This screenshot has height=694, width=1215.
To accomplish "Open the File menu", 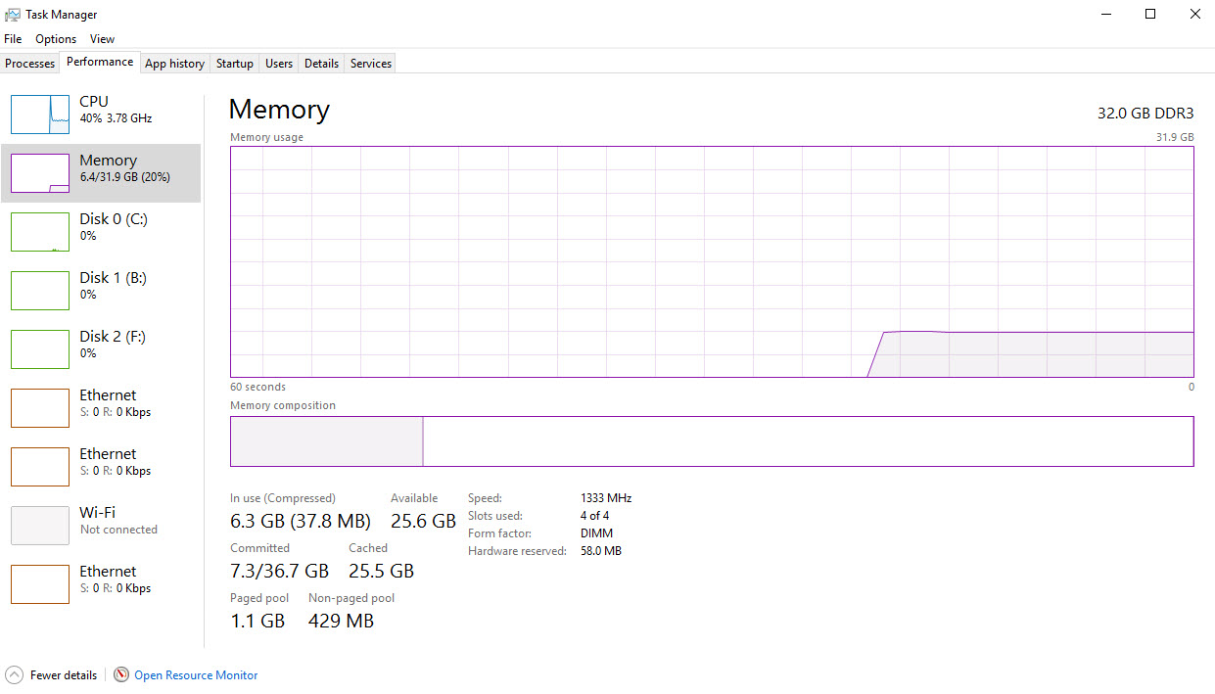I will pyautogui.click(x=13, y=39).
